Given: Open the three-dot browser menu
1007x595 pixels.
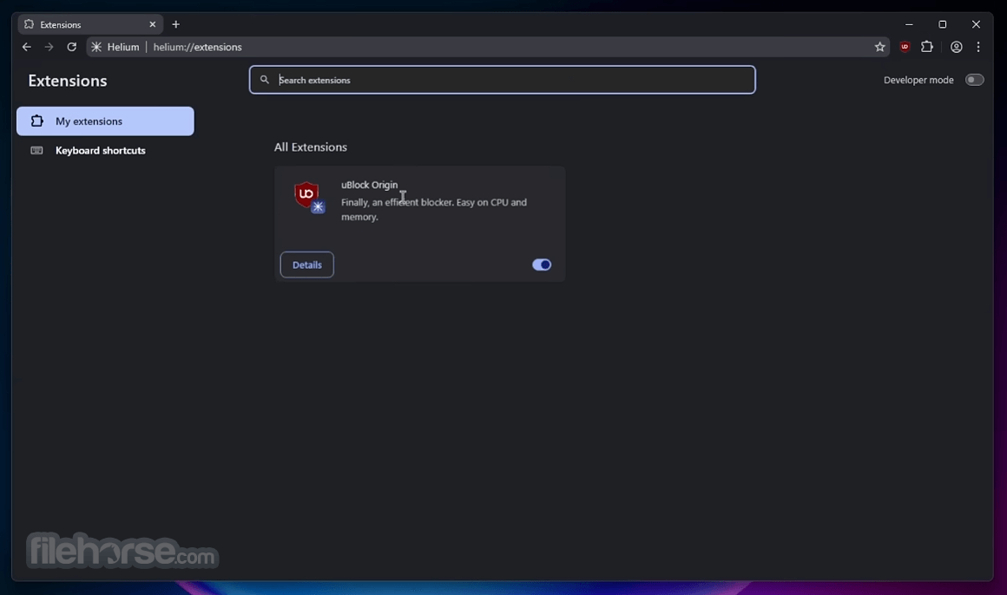Looking at the screenshot, I should [x=978, y=47].
